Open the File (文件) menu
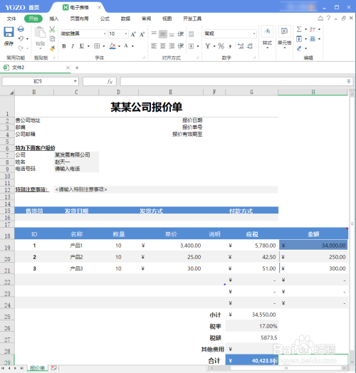356x373 pixels. (11, 19)
